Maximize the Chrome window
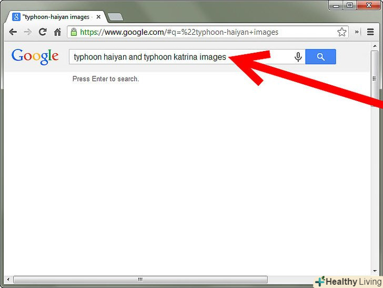This screenshot has height=288, width=383. coord(350,5)
